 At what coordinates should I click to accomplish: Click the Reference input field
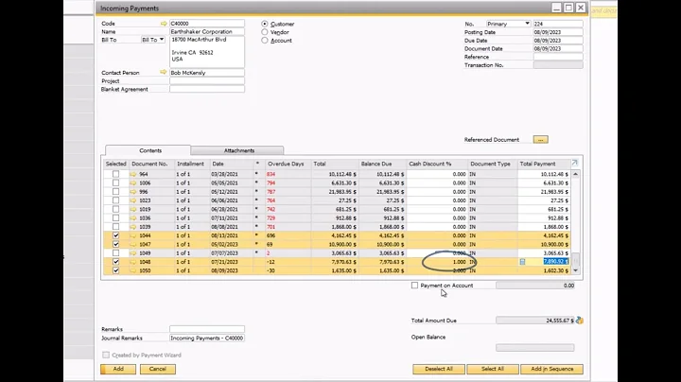pyautogui.click(x=558, y=57)
